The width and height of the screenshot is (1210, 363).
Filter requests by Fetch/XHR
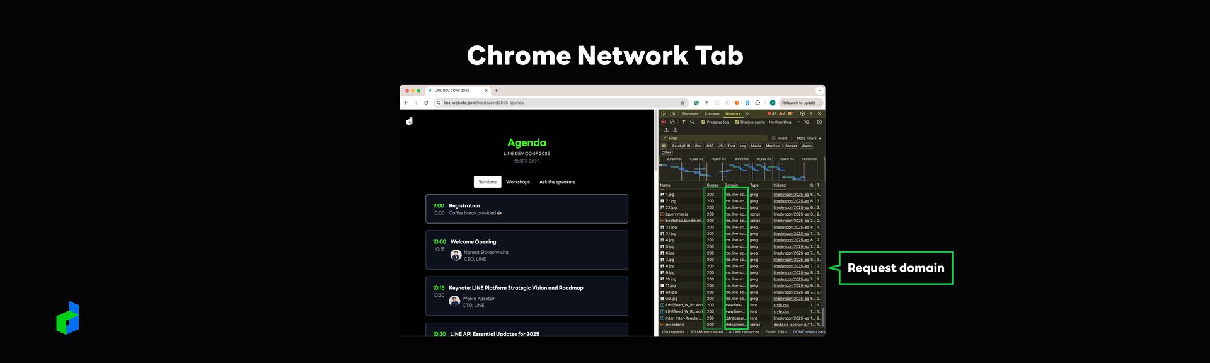click(x=681, y=146)
